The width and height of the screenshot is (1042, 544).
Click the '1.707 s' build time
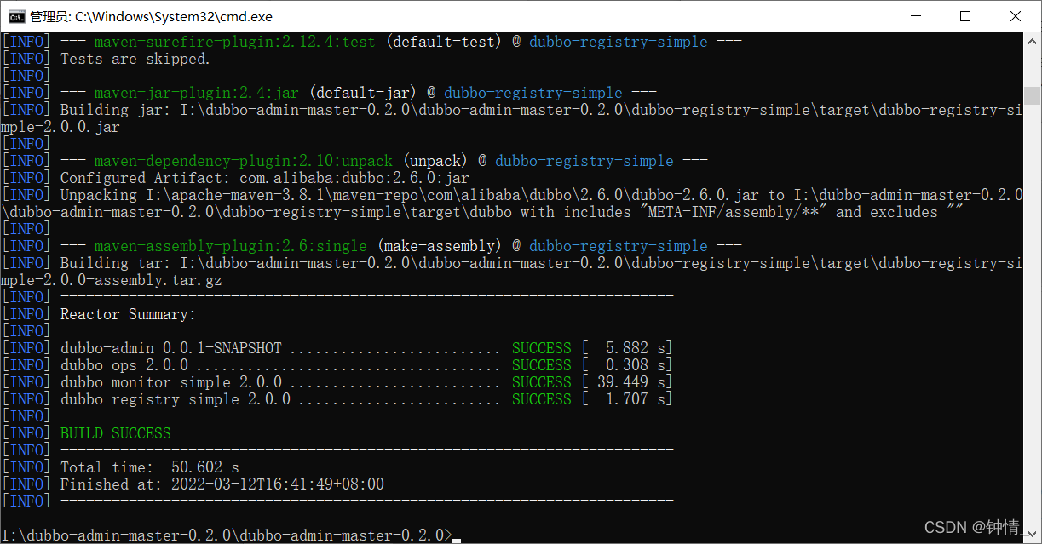coord(635,399)
